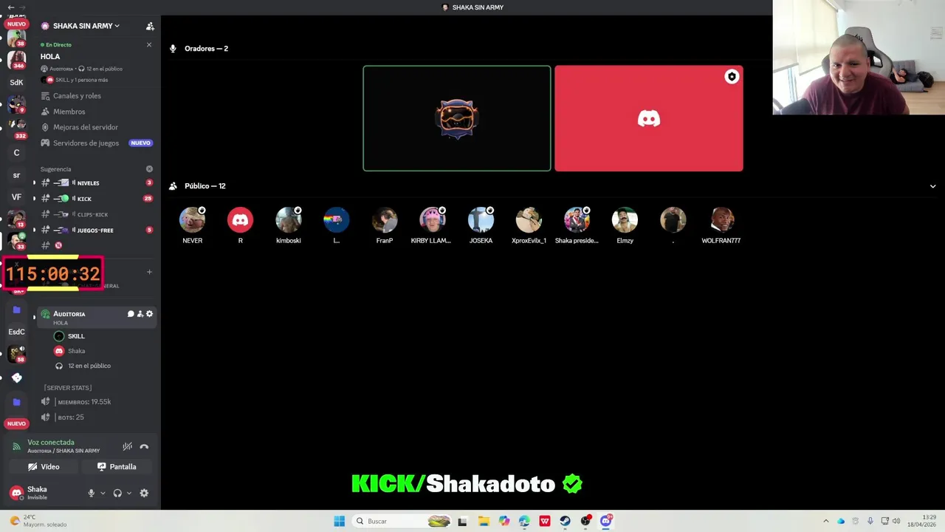Image resolution: width=945 pixels, height=532 pixels.
Task: Click Auditoria invite-to-stage icon
Action: 140,314
